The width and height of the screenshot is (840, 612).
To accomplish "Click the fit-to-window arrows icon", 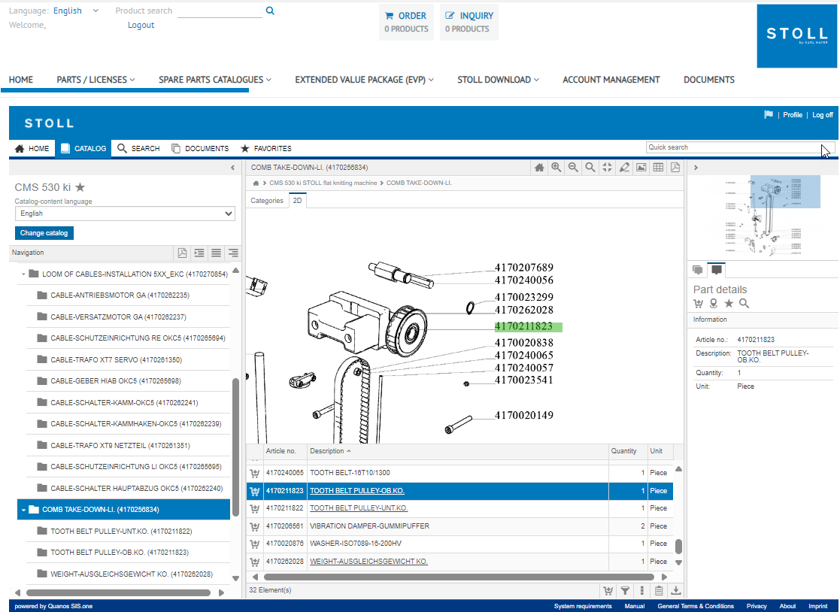I will pyautogui.click(x=607, y=168).
